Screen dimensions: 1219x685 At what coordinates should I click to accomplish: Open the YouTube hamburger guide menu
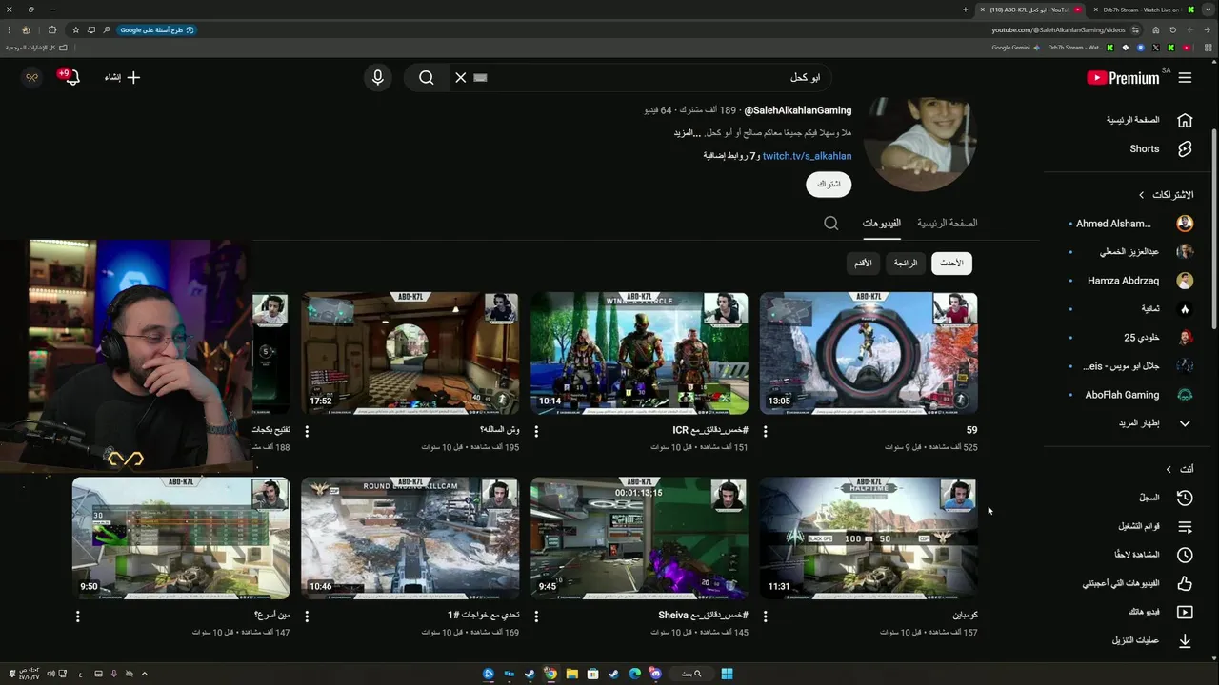[x=1185, y=78]
